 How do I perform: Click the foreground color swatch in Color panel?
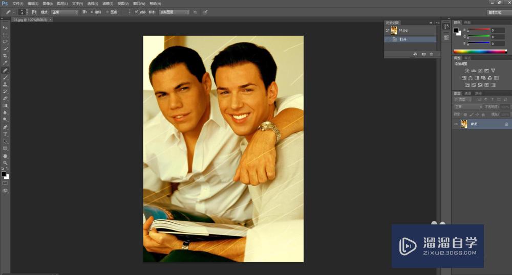click(x=457, y=31)
